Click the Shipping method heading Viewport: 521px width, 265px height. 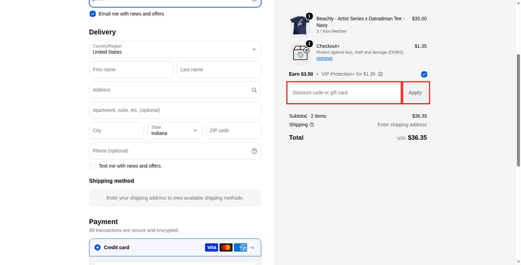point(112,181)
